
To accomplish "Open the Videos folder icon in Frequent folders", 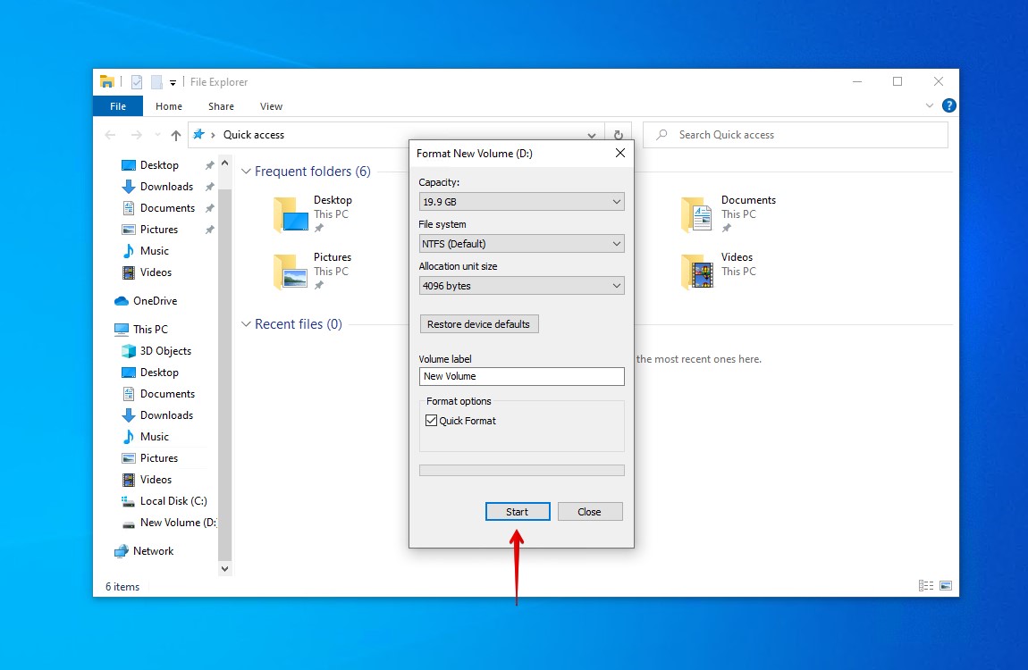I will click(x=697, y=271).
